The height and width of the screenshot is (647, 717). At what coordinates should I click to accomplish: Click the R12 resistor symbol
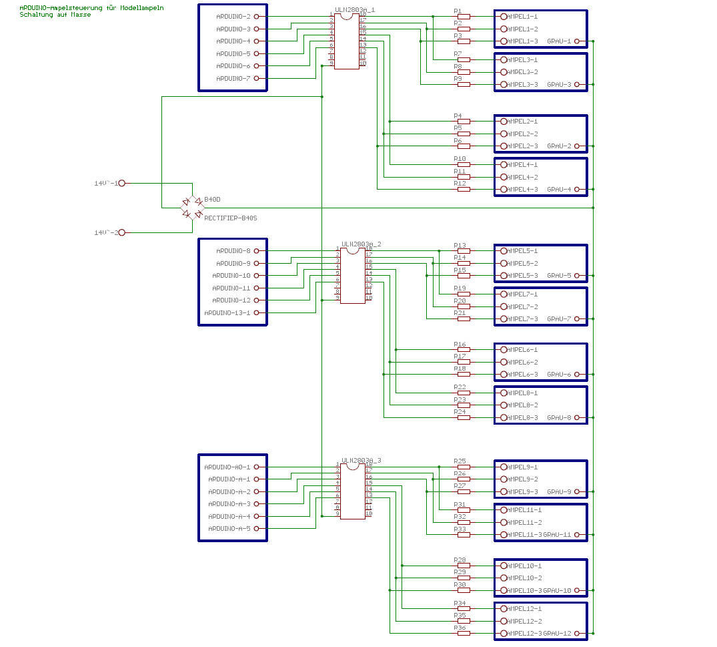click(464, 190)
